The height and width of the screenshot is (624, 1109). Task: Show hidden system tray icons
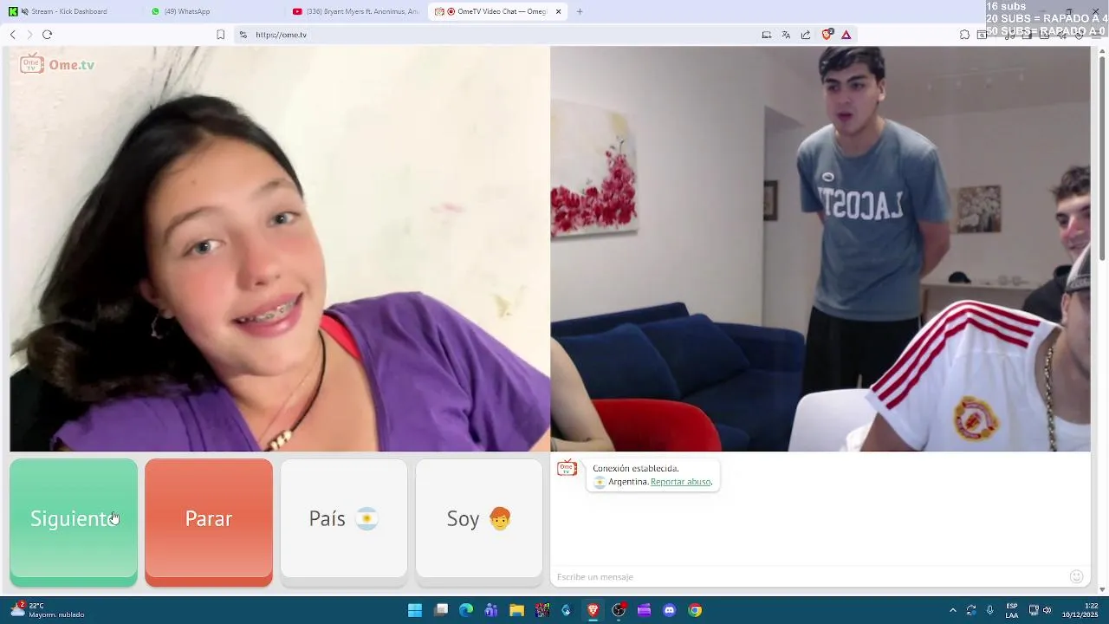(953, 610)
